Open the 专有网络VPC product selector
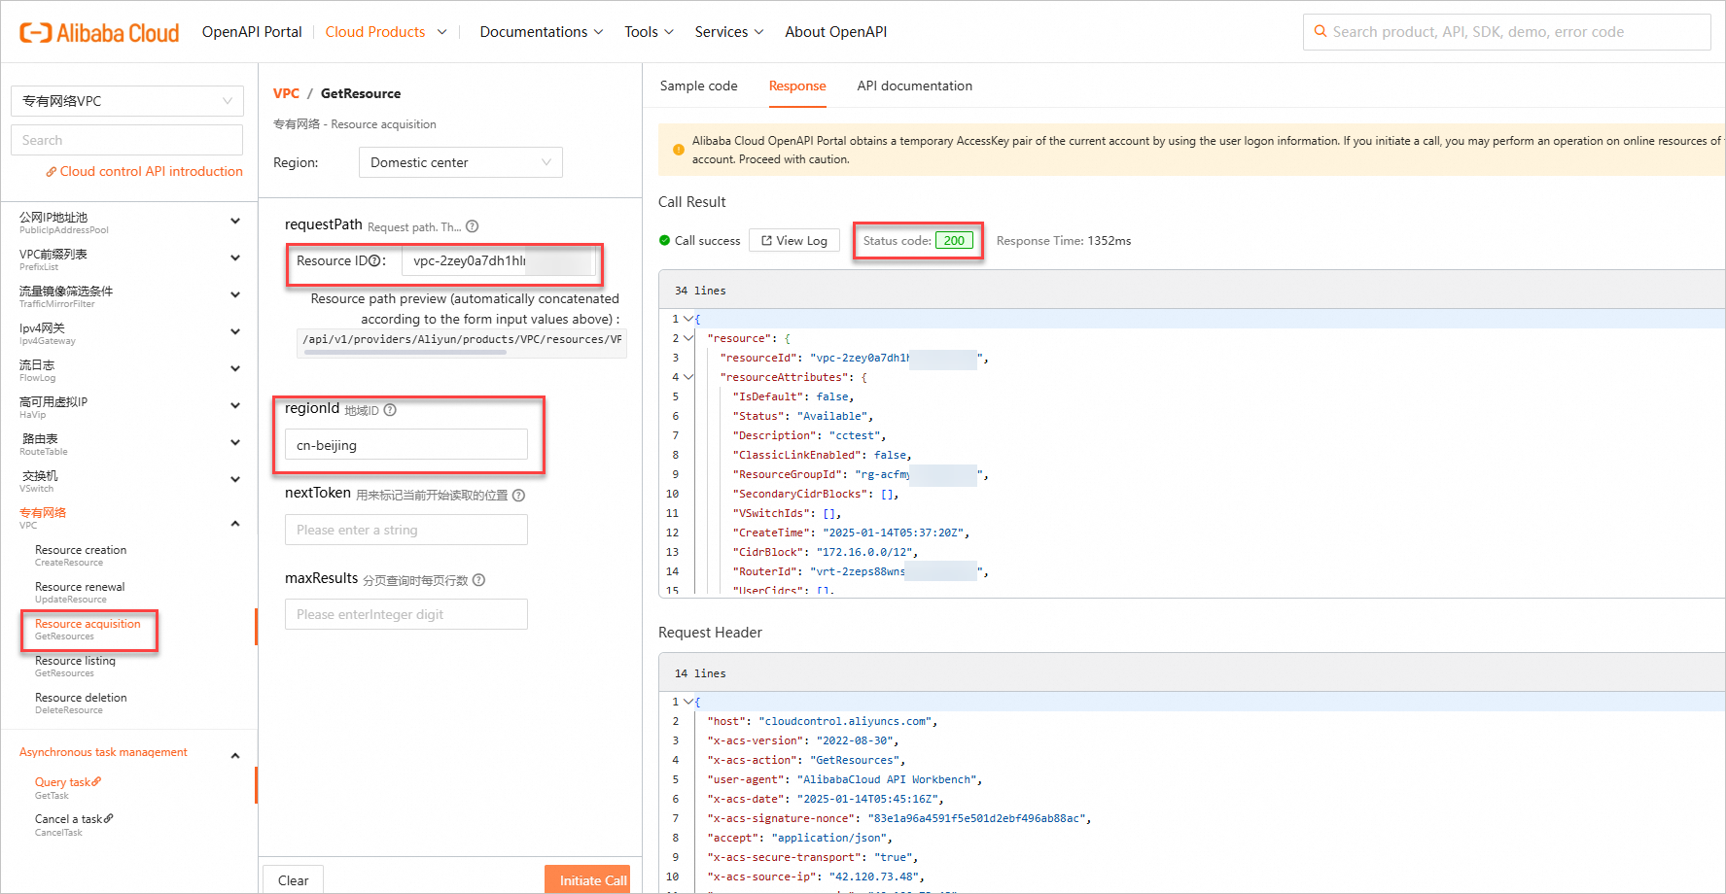 126,101
